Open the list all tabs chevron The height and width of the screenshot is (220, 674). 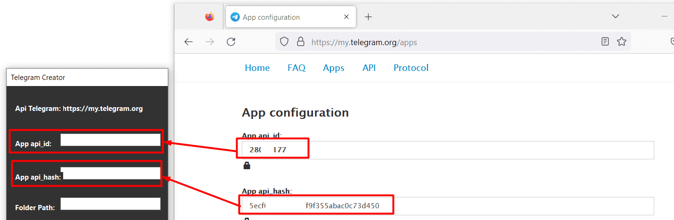(615, 16)
